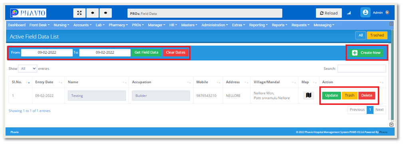Click the Clear Dates button

point(176,53)
